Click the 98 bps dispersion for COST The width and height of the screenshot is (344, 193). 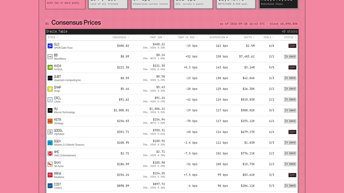223,186
